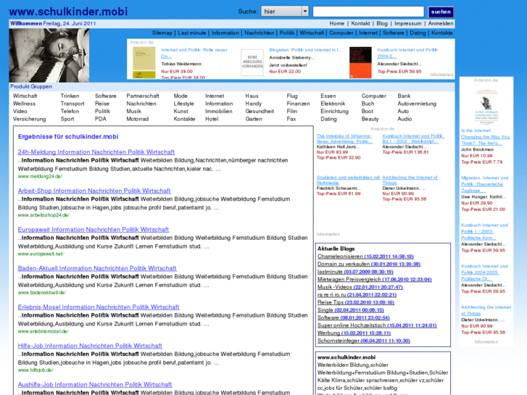Open sidebar 'Kursbuch Internet und Politik 1 / 2003' link

(x=484, y=231)
